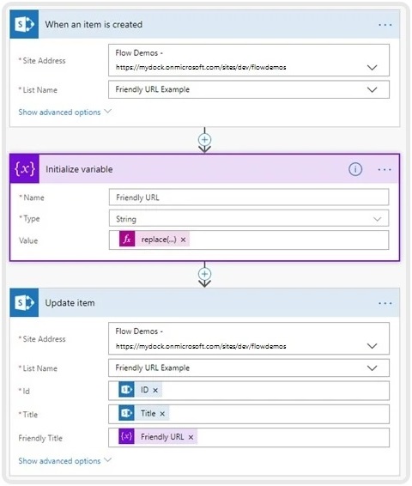Viewport: 412px width, 486px height.
Task: Open ellipsis menu for 'When an item is created'
Action: [385, 25]
